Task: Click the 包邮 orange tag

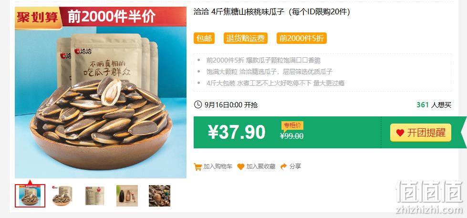Action: pyautogui.click(x=204, y=39)
